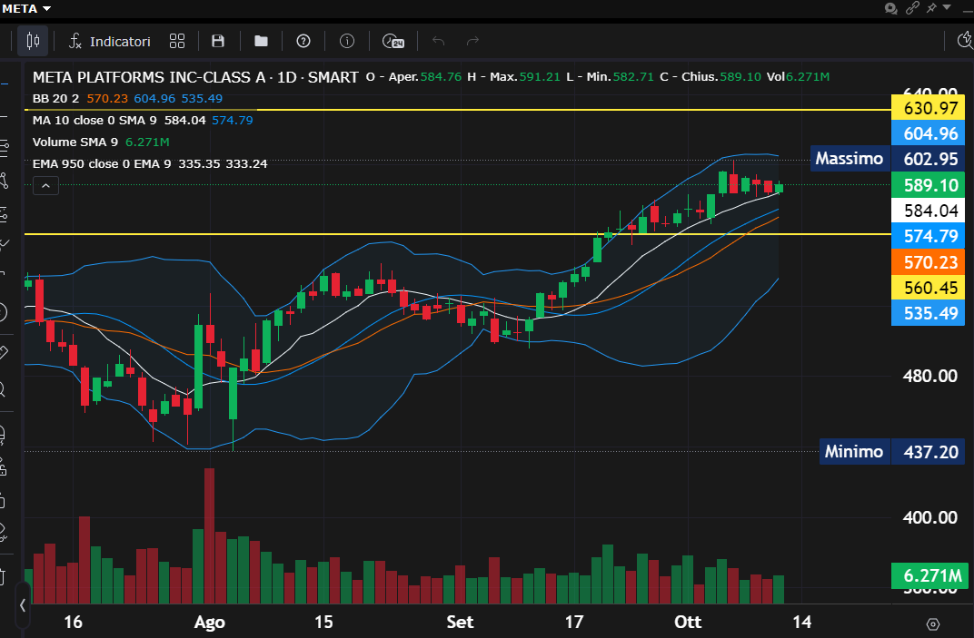Click the undo arrow in toolbar
Screen dimensions: 974x638
tap(438, 41)
